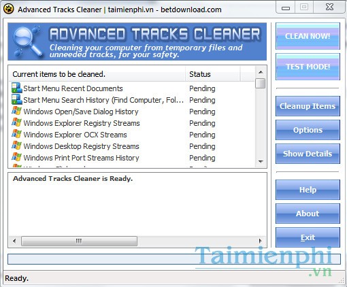Click the Pending status of Recent Documents

(202, 88)
